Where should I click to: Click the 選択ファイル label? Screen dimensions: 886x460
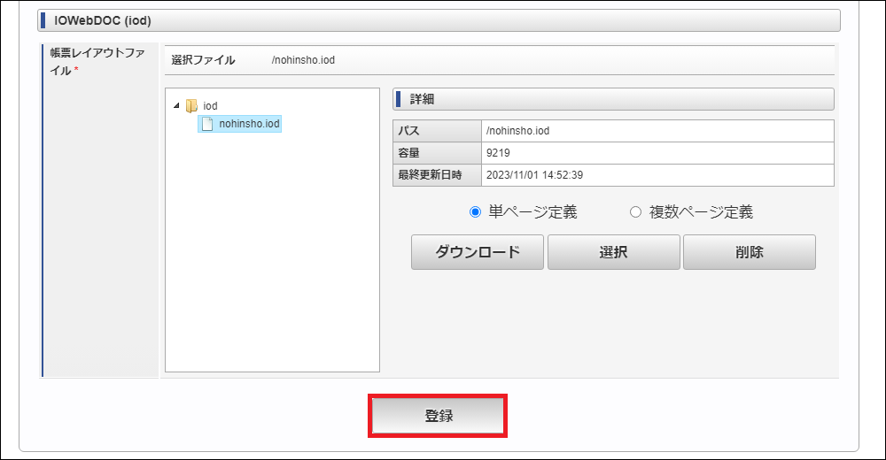click(x=203, y=60)
